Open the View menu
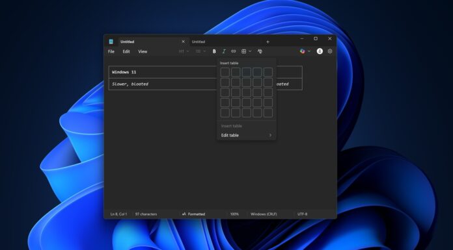 (x=143, y=51)
